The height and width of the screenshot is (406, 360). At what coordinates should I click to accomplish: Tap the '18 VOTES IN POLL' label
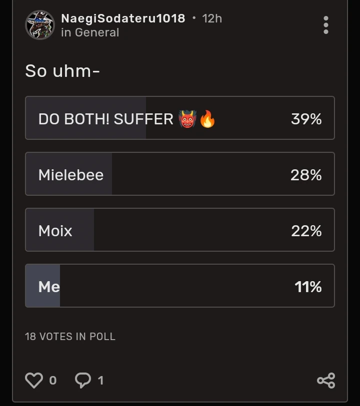pyautogui.click(x=70, y=337)
